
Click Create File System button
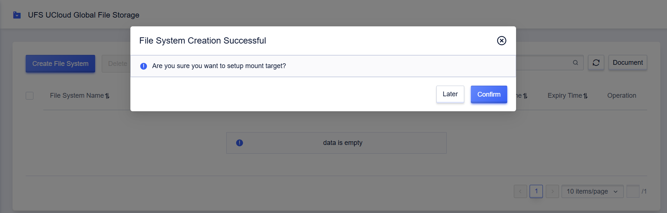point(60,64)
